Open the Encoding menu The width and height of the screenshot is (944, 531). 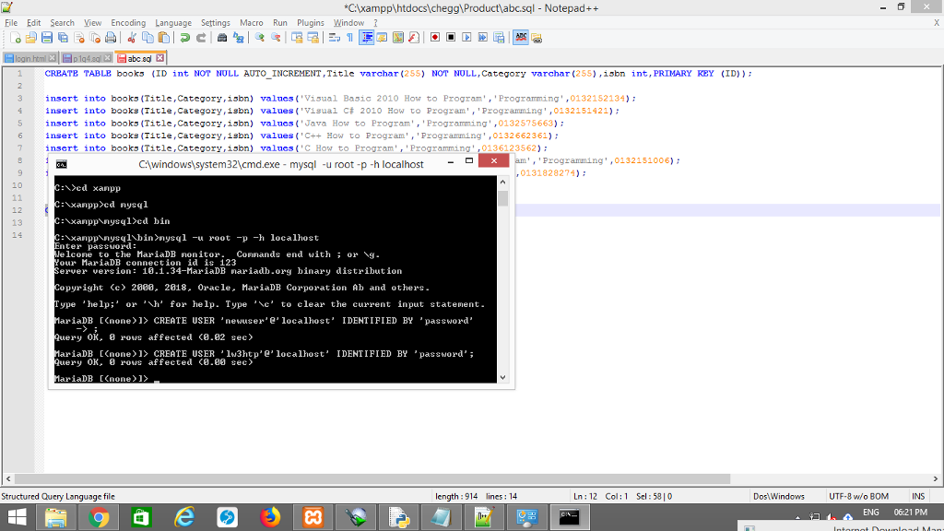coord(128,23)
